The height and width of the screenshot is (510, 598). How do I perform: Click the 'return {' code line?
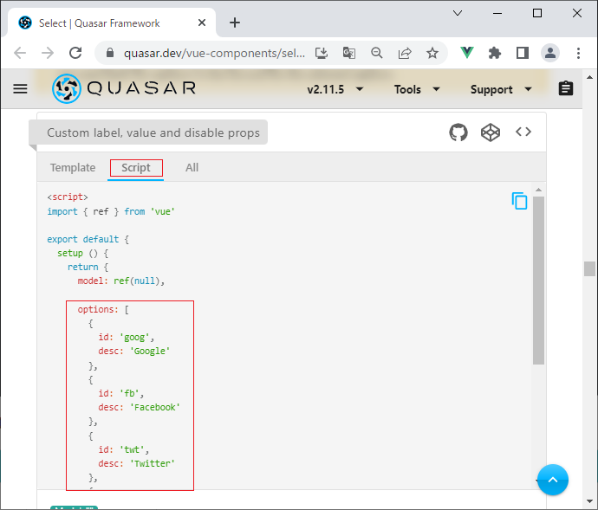coord(88,267)
